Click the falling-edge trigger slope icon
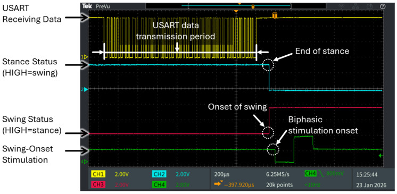Screen dimensions: 397x194 coord(321,174)
